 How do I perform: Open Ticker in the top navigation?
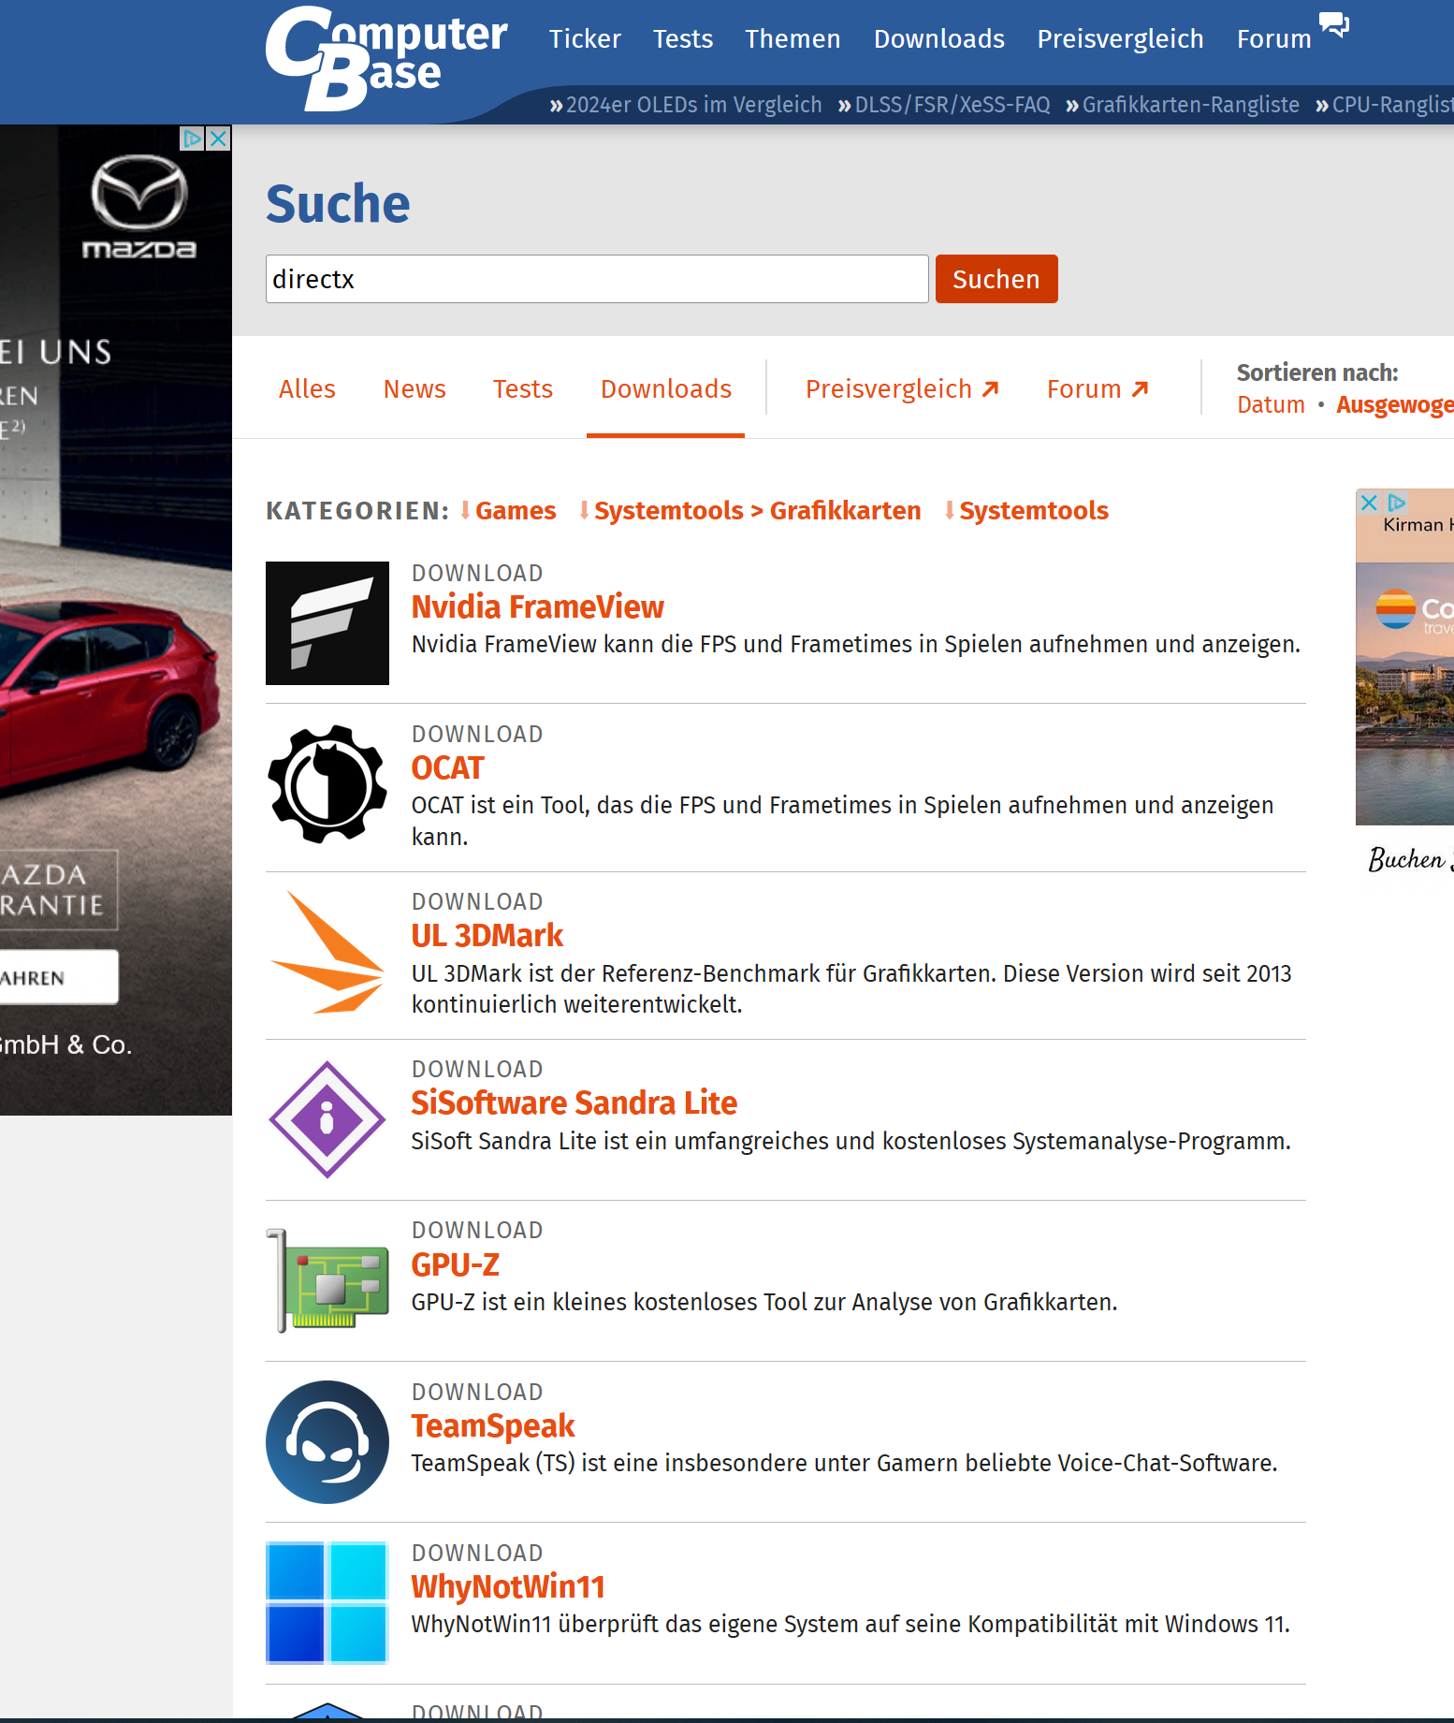pos(585,38)
